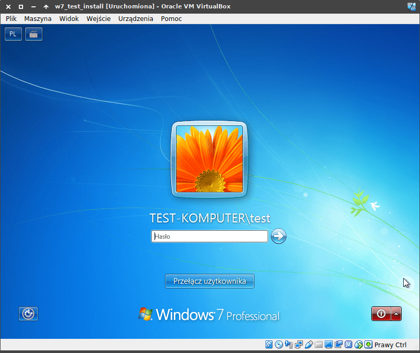The image size is (420, 353).
Task: Click the display status icon
Action: click(328, 345)
